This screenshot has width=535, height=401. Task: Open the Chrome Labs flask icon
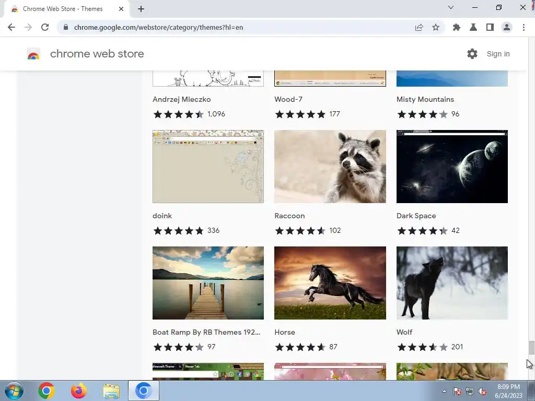pyautogui.click(x=473, y=27)
